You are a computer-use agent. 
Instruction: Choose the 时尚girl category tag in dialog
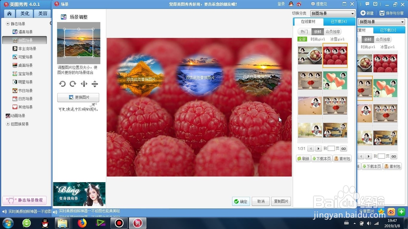(318, 39)
